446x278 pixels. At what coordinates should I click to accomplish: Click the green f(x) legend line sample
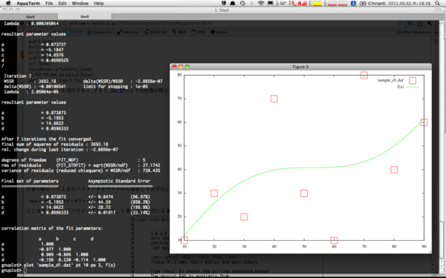click(x=412, y=87)
